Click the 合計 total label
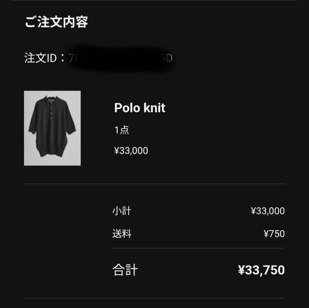 click(x=125, y=270)
